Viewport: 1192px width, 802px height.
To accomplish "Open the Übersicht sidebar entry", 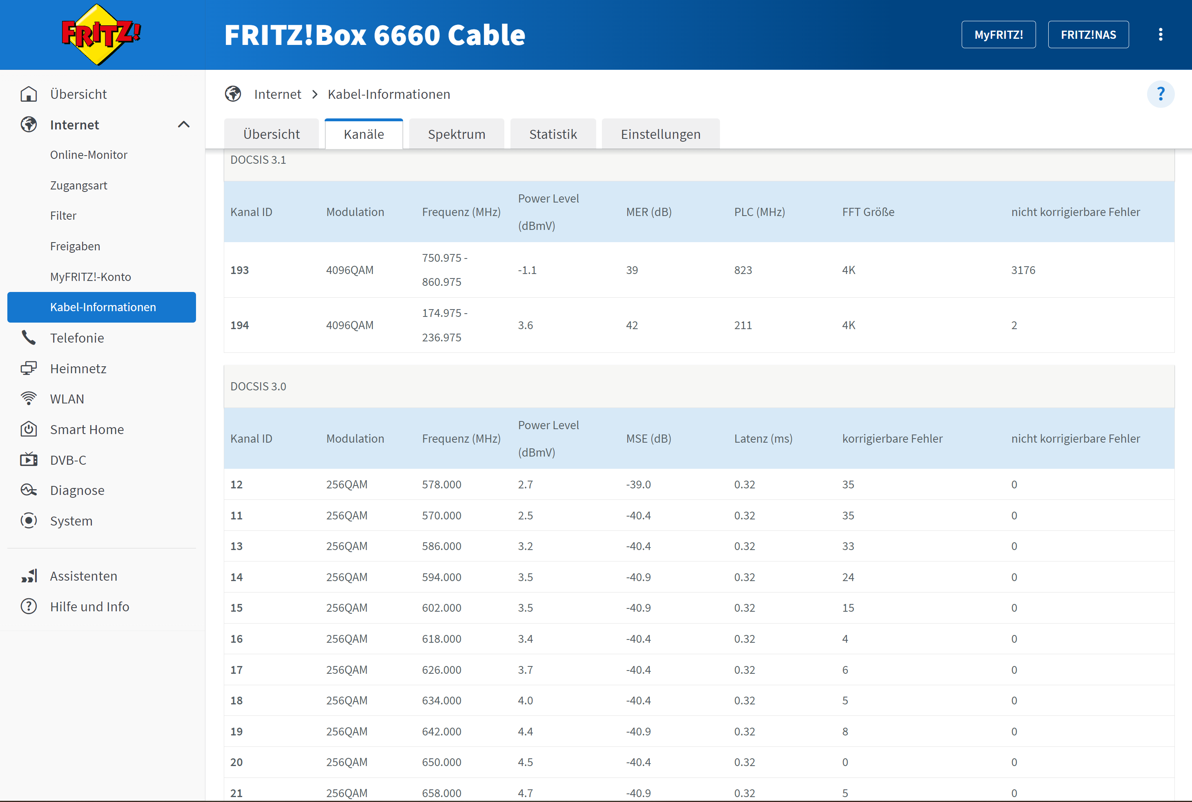I will (78, 94).
